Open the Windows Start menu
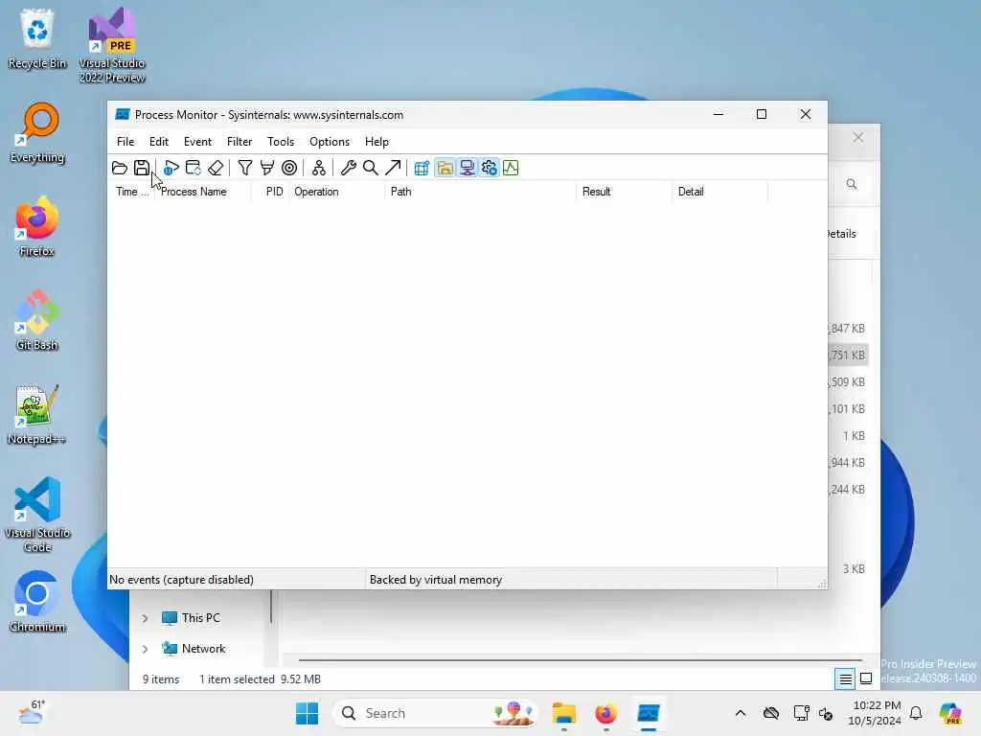The width and height of the screenshot is (981, 736). coord(307,713)
